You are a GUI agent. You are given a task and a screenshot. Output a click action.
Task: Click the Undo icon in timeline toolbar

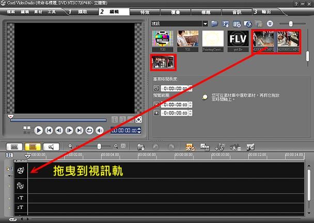point(155,147)
